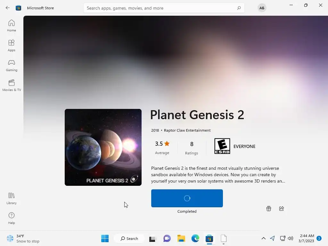328x246 pixels.
Task: Focus the Search apps, games, movies field
Action: coord(164,8)
